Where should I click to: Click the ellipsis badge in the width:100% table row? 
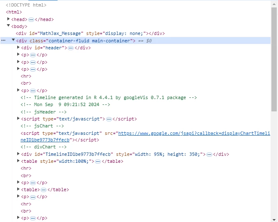tap(98, 162)
